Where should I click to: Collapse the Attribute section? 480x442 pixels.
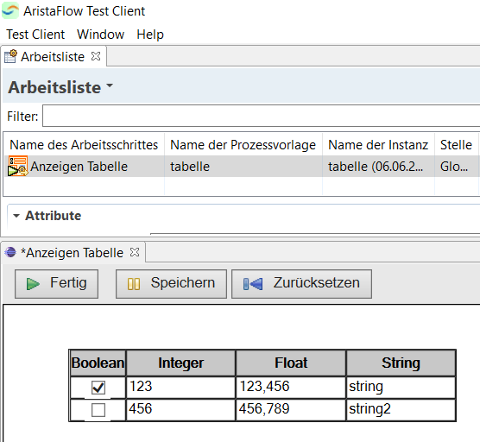(16, 216)
